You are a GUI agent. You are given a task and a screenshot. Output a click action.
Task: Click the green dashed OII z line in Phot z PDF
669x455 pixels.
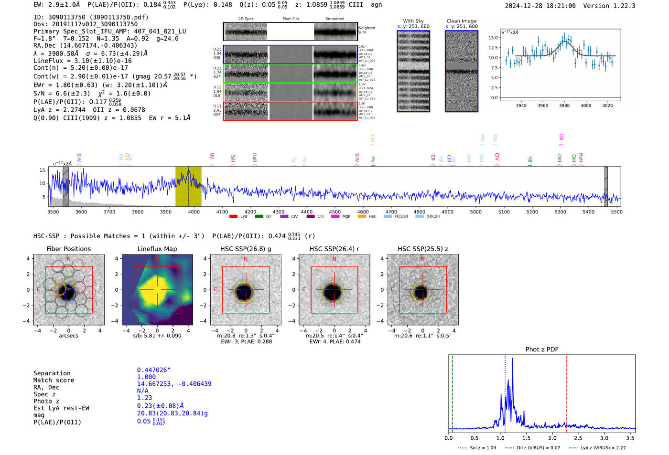452,394
